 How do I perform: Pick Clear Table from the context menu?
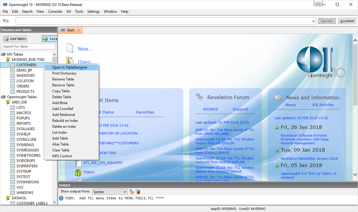[71, 150]
